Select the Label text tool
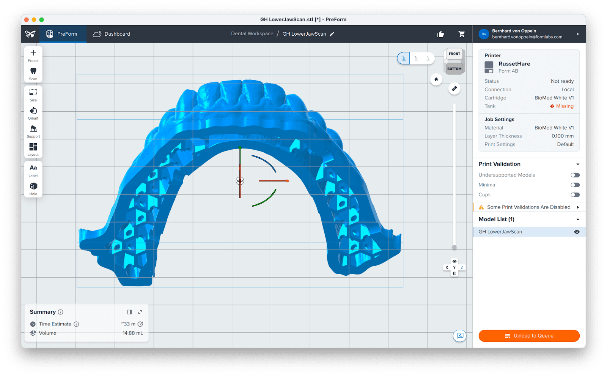This screenshot has height=376, width=607. (x=33, y=168)
